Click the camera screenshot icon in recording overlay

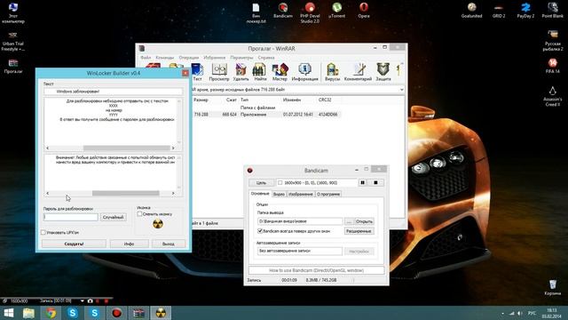click(x=91, y=300)
